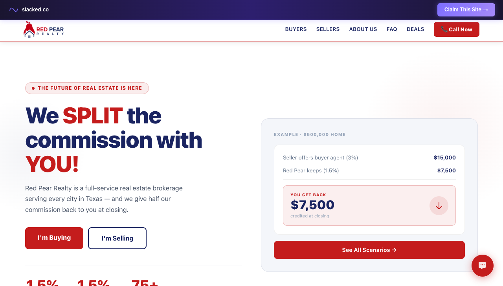Click the I'm Selling button
The height and width of the screenshot is (286, 503).
click(117, 238)
